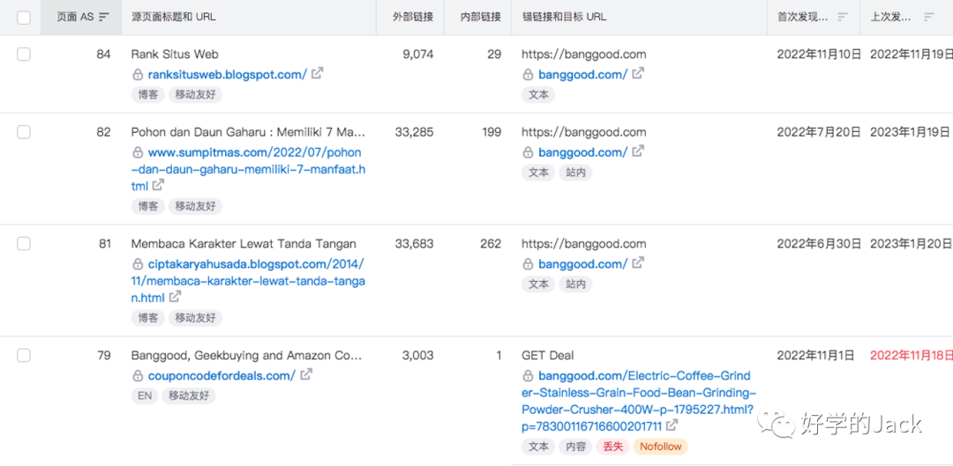Image resolution: width=953 pixels, height=466 pixels.
Task: Select title Banggood, Geekbuying and Amazon Co…
Action: click(x=247, y=355)
